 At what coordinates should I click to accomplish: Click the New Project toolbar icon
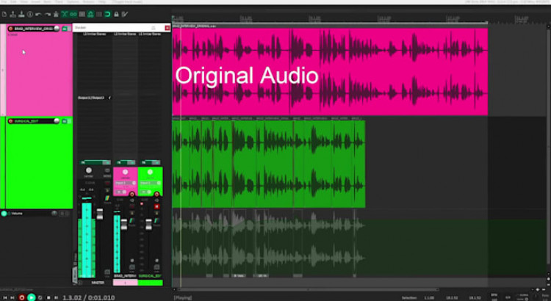5,13
